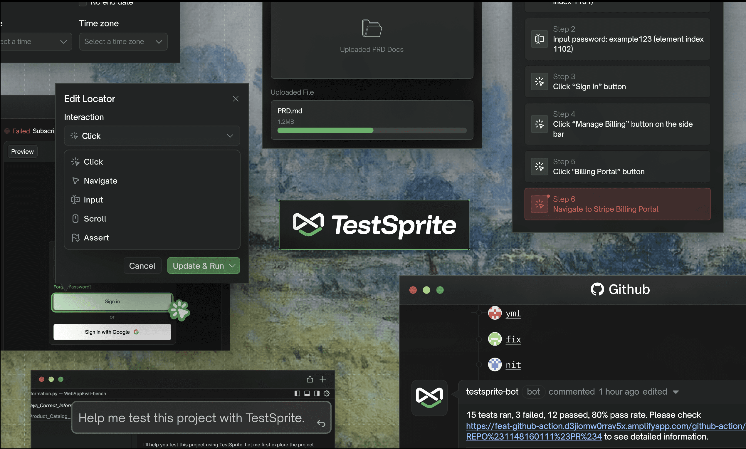Image resolution: width=746 pixels, height=449 pixels.
Task: Choose Assert from the interaction list
Action: click(x=96, y=237)
